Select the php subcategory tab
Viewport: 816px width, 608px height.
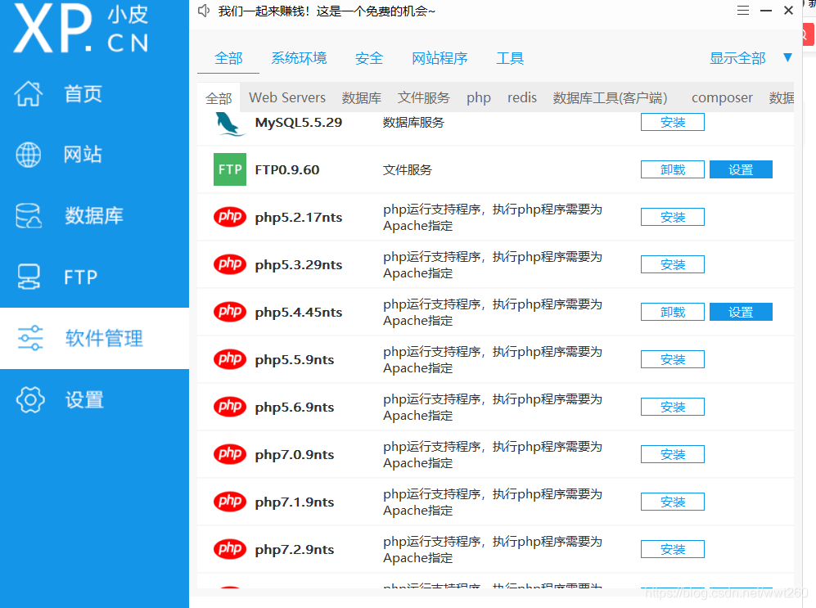[479, 97]
